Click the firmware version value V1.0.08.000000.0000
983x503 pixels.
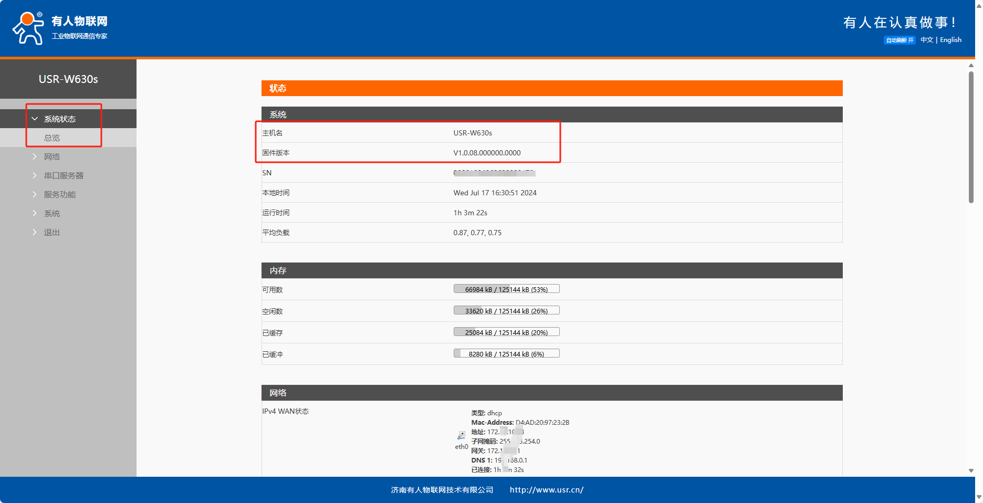coord(487,153)
